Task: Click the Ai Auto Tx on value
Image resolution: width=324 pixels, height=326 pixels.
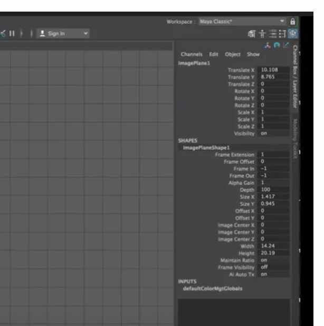Action: point(273,274)
